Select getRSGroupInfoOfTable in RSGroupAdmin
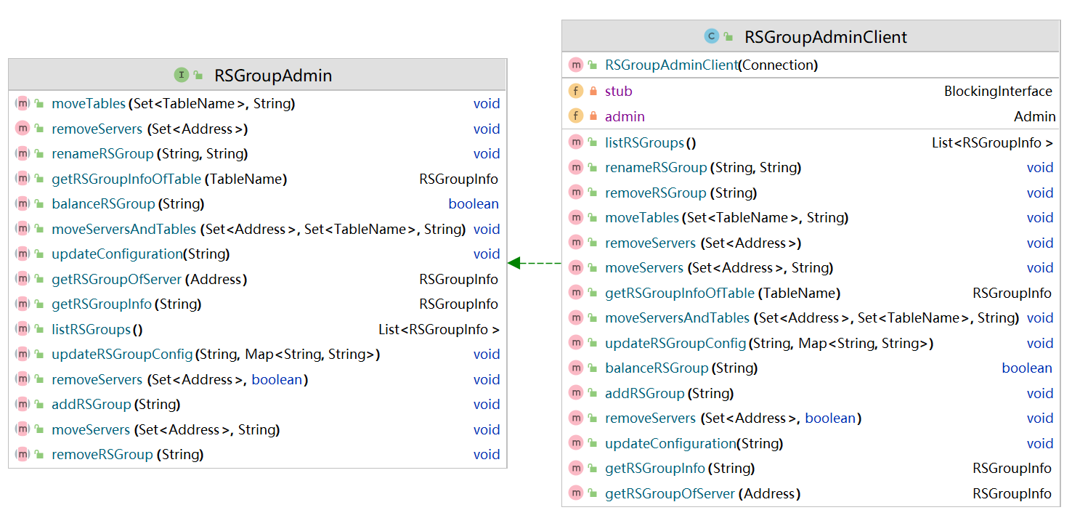This screenshot has height=518, width=1072. pyautogui.click(x=126, y=179)
